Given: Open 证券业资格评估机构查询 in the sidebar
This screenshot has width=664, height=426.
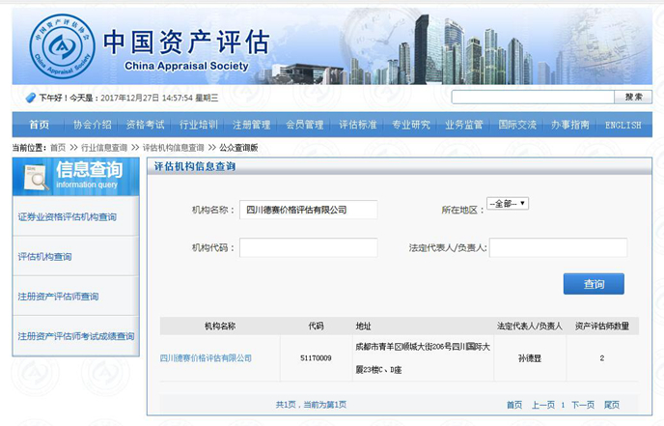Looking at the screenshot, I should click(x=67, y=217).
